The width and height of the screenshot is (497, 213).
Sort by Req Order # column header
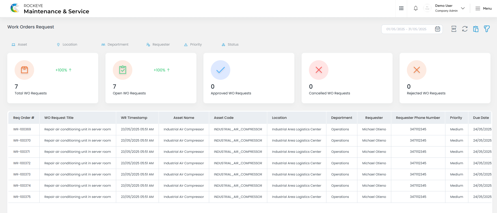coord(24,118)
